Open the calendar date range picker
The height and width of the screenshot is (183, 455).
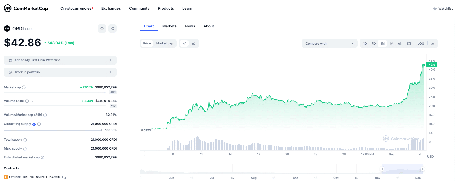409,44
